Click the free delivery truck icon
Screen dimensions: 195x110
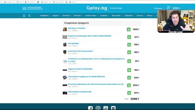[x=24, y=8]
